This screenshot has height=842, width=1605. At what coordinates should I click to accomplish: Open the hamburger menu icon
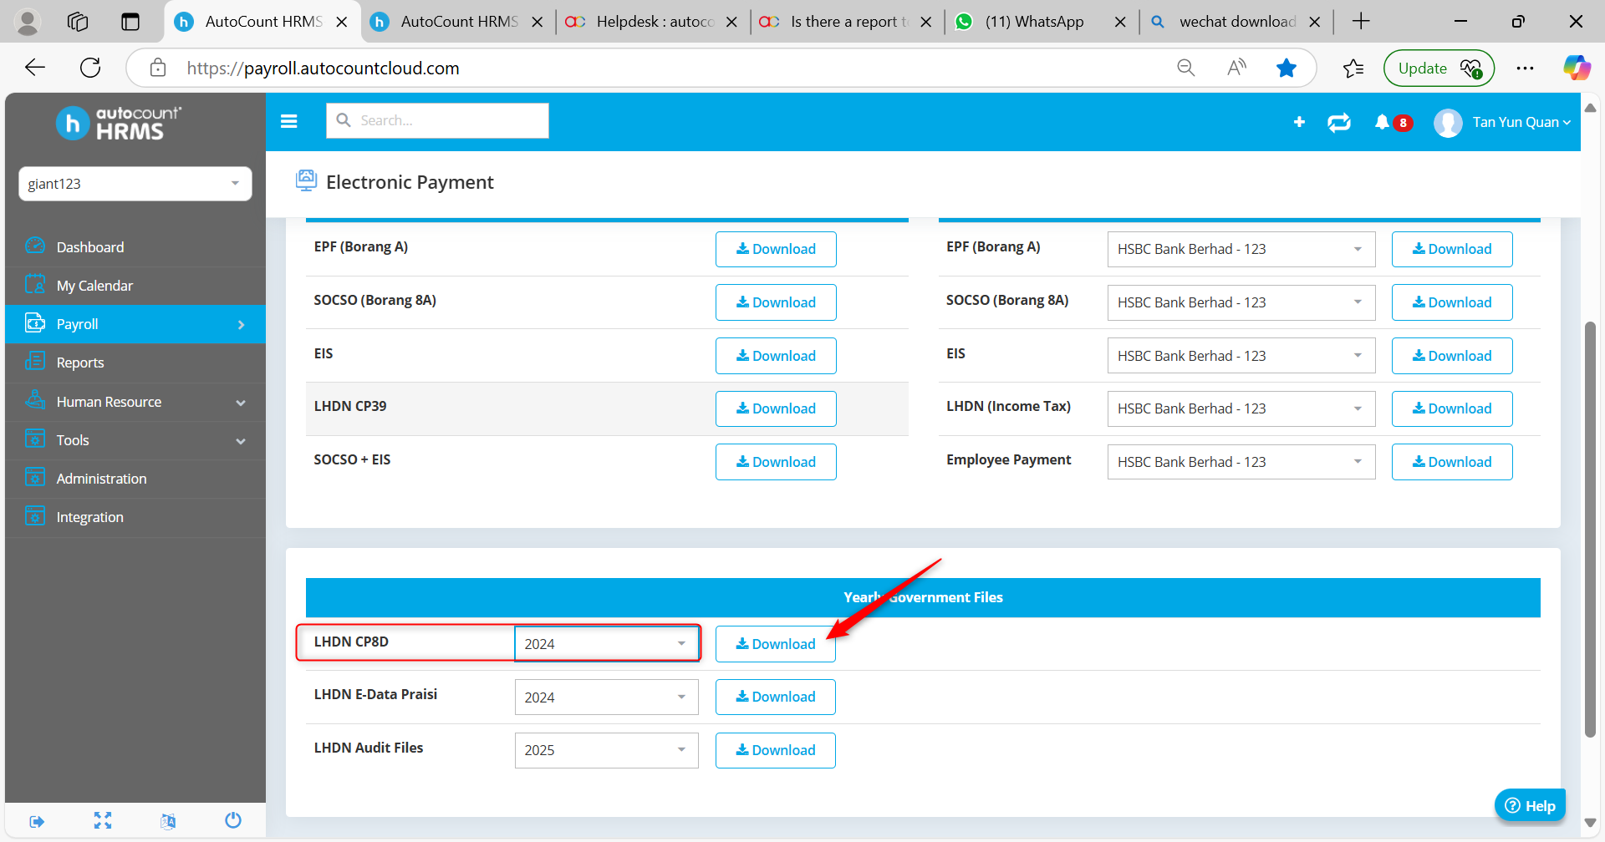tap(289, 121)
